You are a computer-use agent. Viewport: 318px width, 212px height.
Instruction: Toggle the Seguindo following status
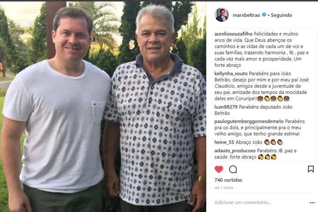point(282,15)
